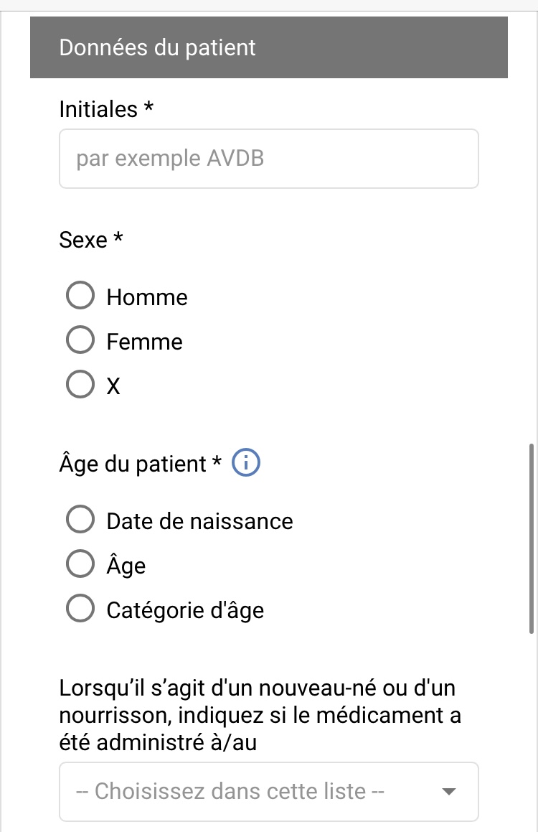Select the Âge radio button circle
The width and height of the screenshot is (538, 832).
click(x=80, y=565)
